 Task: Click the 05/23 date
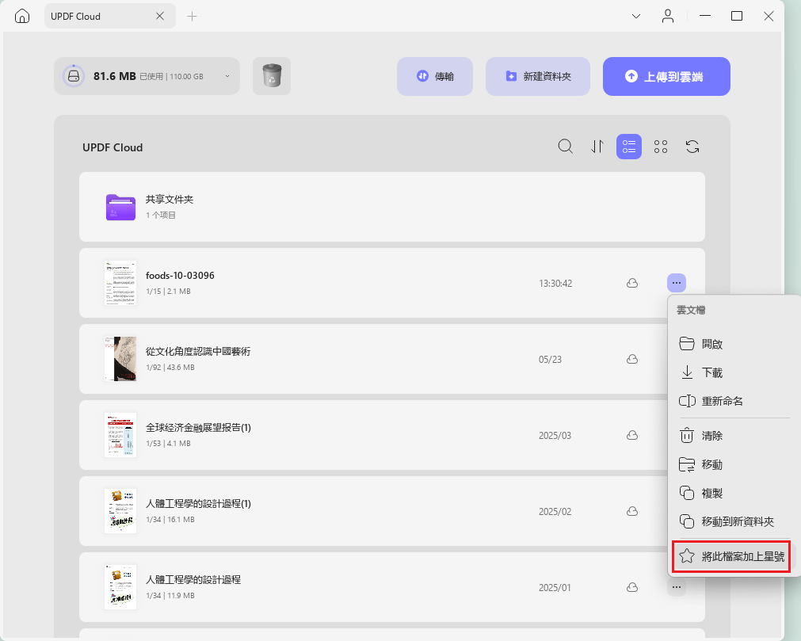point(550,360)
